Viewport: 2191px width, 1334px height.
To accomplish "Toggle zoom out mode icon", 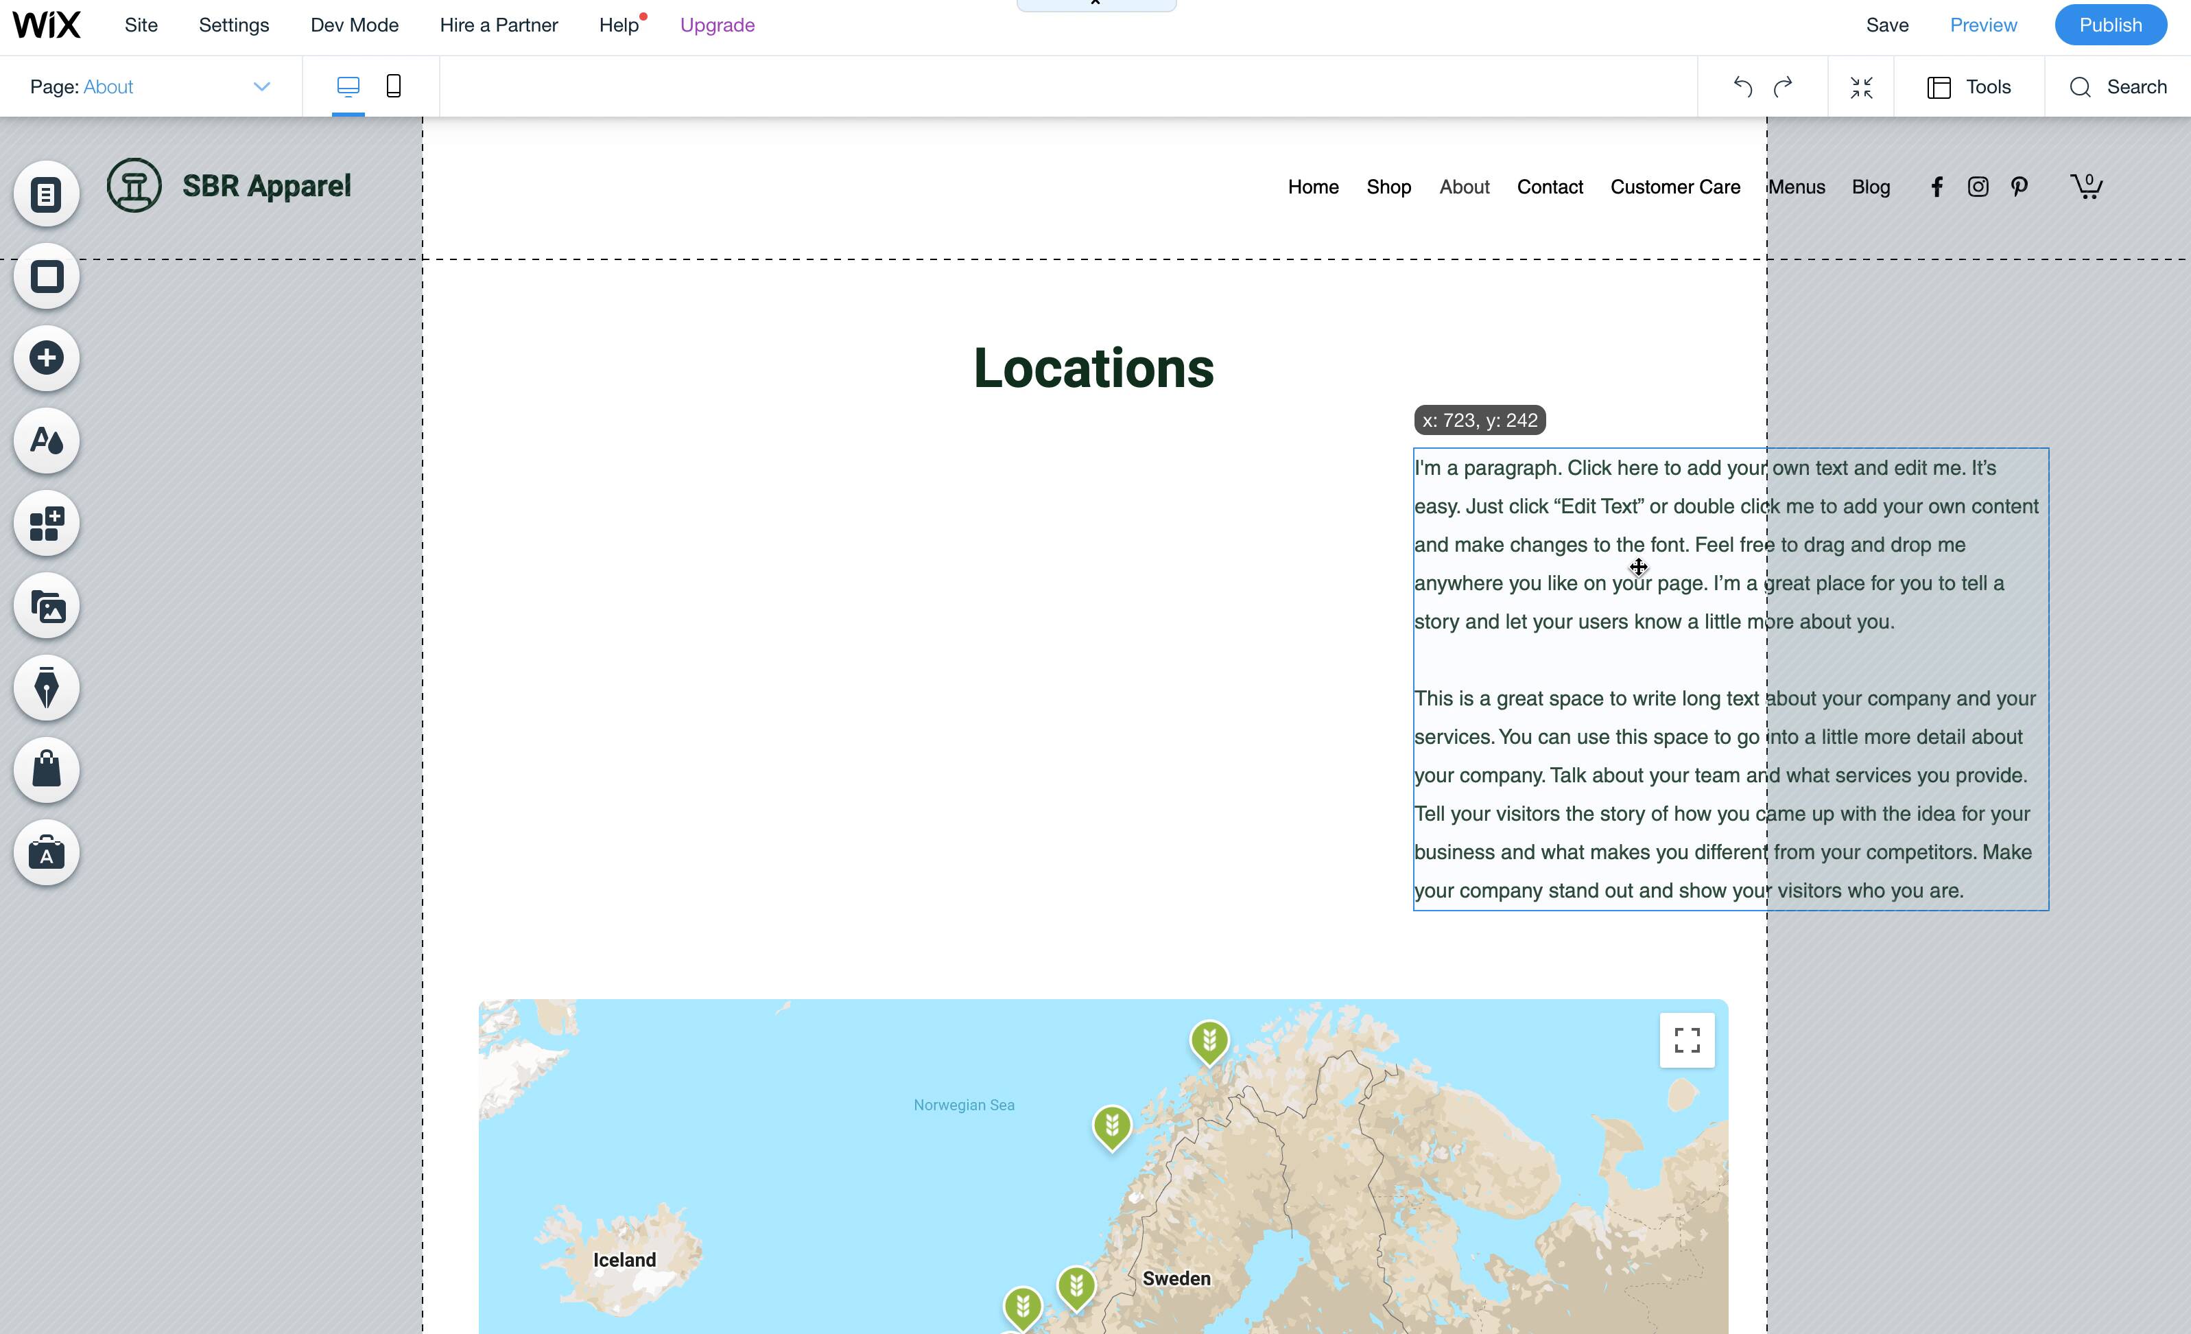I will [x=1861, y=87].
